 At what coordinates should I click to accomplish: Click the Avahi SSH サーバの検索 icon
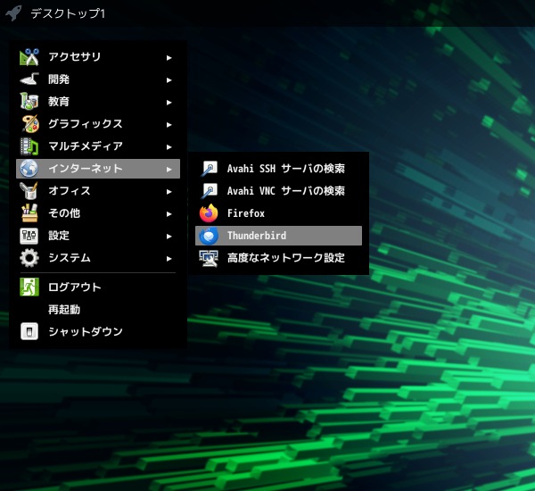pos(209,169)
